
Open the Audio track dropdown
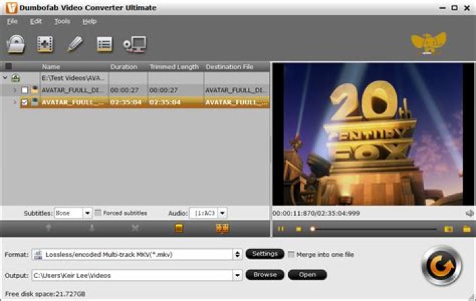[222, 213]
